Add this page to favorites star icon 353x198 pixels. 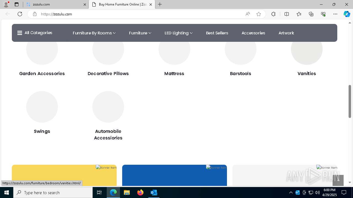259,14
